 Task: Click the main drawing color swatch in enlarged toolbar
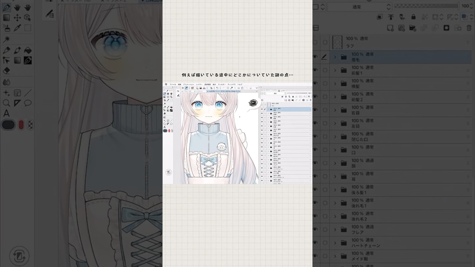[8, 125]
